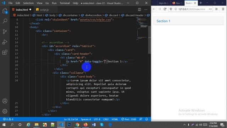This screenshot has width=227, height=128.
Task: Open the Accounts menu icon
Action: [x=5, y=101]
